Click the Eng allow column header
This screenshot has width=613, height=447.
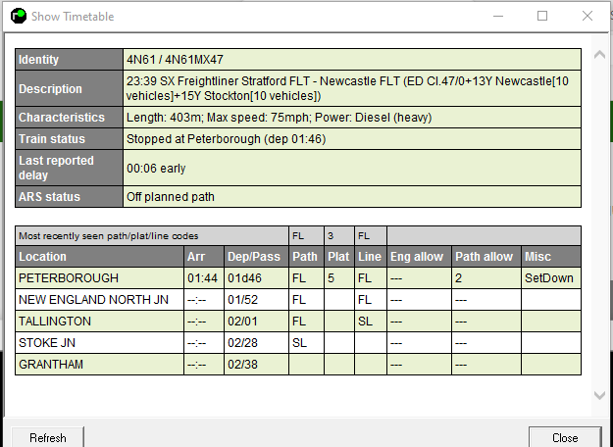(x=419, y=257)
